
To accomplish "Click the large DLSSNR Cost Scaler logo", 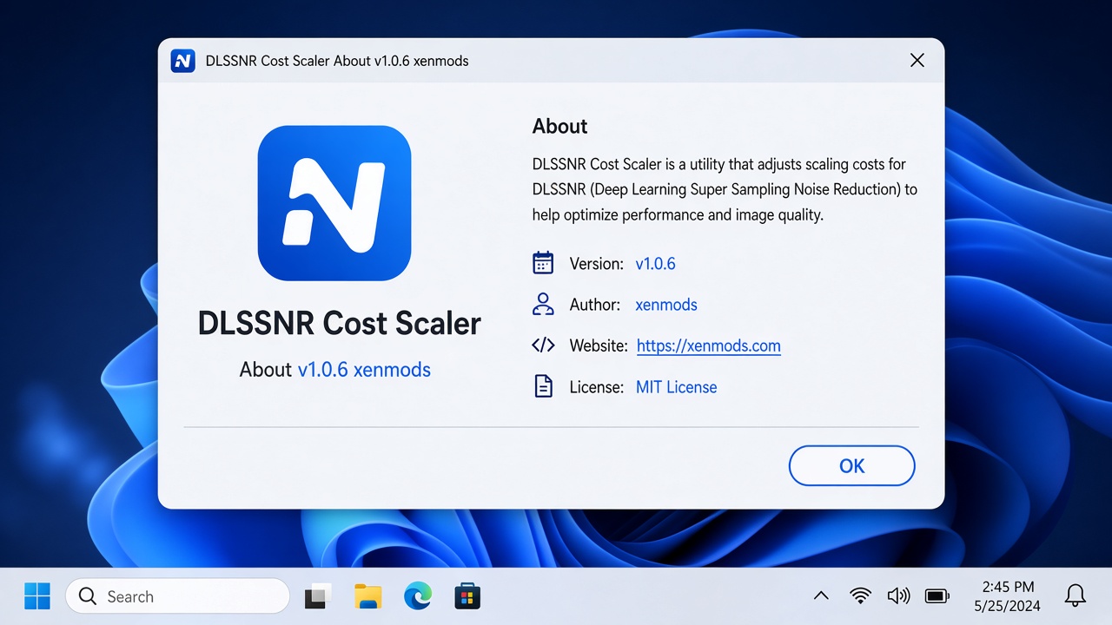I will point(334,203).
